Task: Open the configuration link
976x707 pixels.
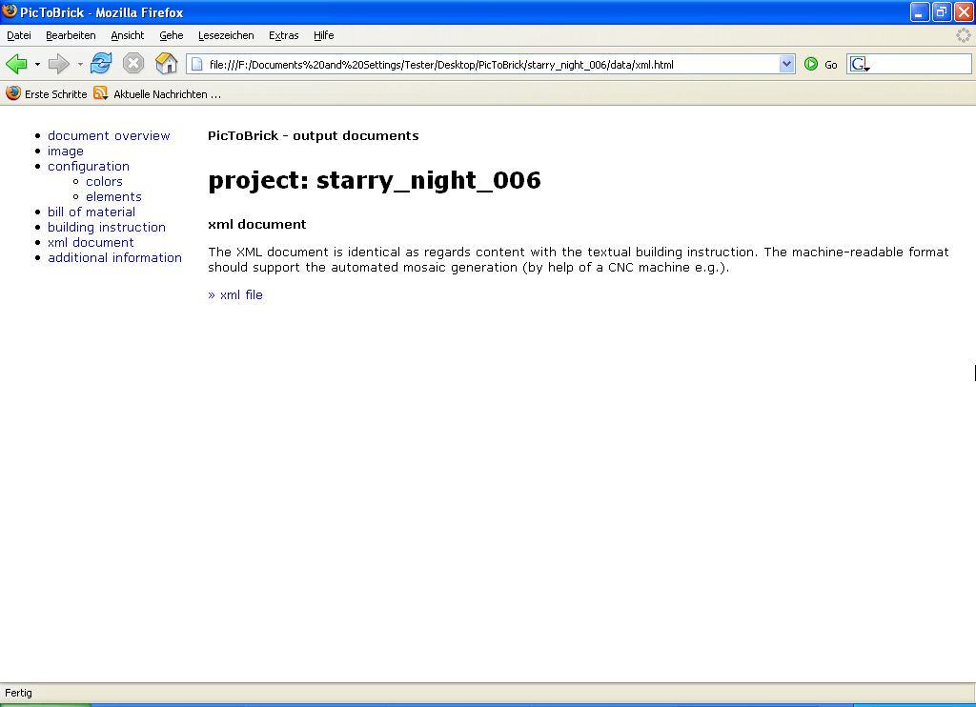Action: pyautogui.click(x=89, y=166)
